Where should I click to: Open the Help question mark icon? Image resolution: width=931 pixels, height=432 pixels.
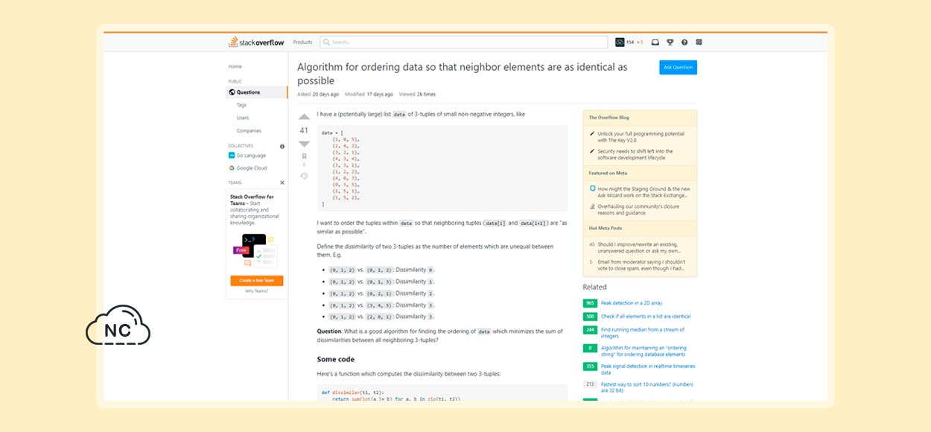tap(684, 42)
